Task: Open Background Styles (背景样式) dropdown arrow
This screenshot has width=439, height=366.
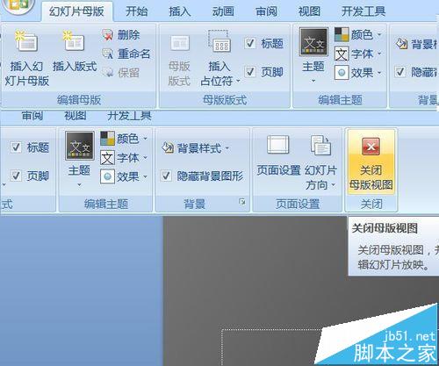Action: point(227,148)
